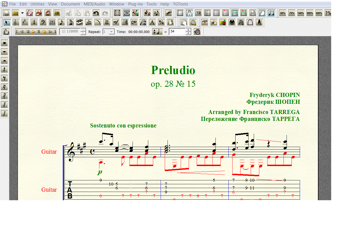Click the Record button in playback controls
The width and height of the screenshot is (351, 225).
(x=44, y=32)
